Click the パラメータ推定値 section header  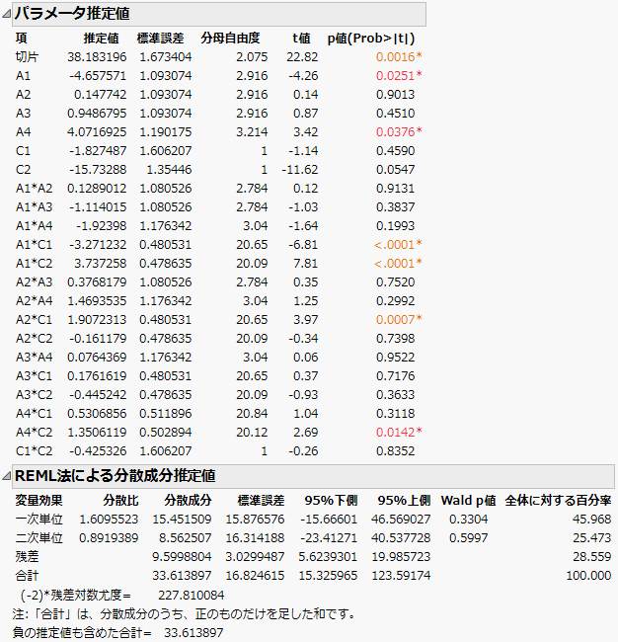(x=219, y=14)
